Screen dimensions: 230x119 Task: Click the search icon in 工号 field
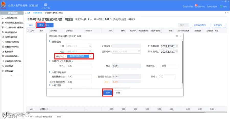[90, 46]
